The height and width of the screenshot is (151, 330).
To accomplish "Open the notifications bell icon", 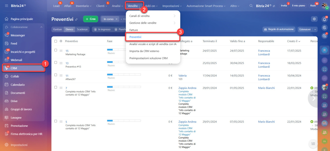I will tap(325, 19).
